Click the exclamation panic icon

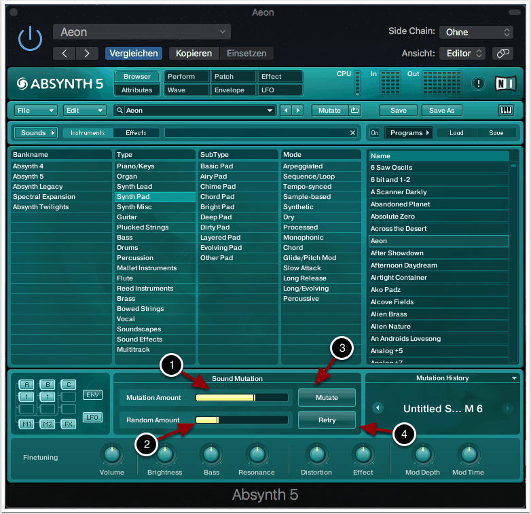click(479, 84)
